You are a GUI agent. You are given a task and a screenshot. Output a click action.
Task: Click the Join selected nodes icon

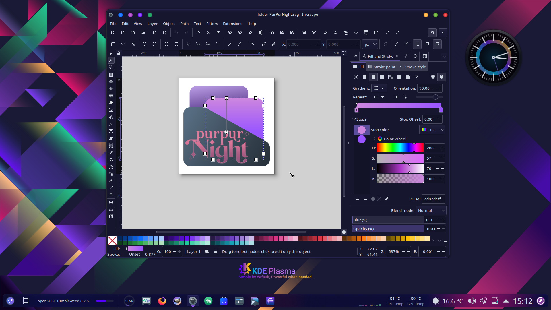coord(145,44)
